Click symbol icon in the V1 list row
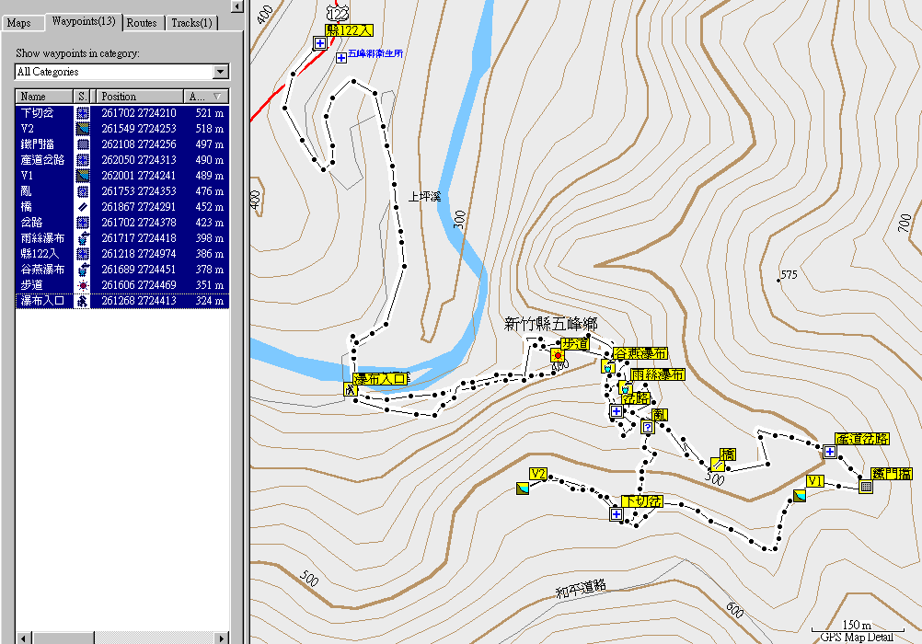 click(x=83, y=176)
